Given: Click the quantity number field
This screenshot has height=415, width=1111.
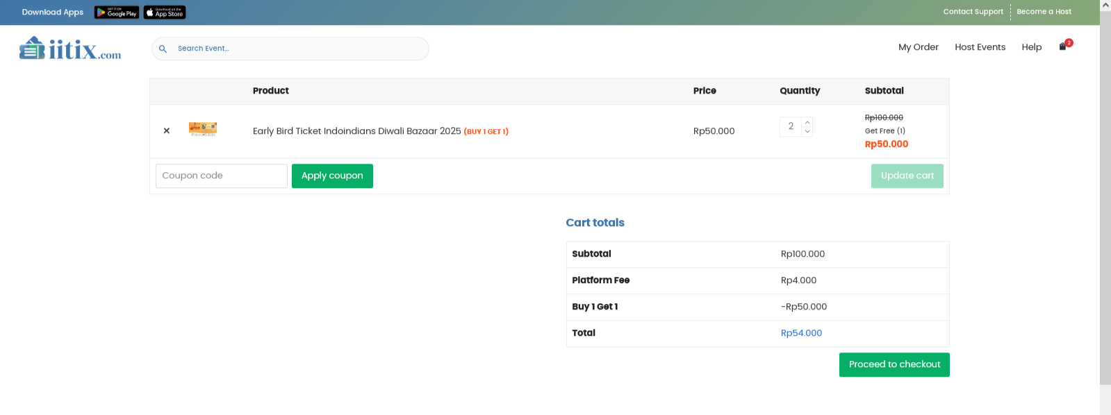Looking at the screenshot, I should (x=791, y=126).
